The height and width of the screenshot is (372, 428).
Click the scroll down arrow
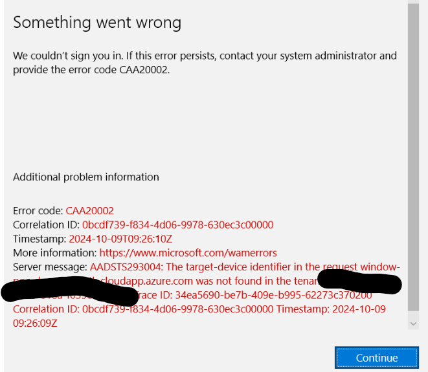point(413,323)
